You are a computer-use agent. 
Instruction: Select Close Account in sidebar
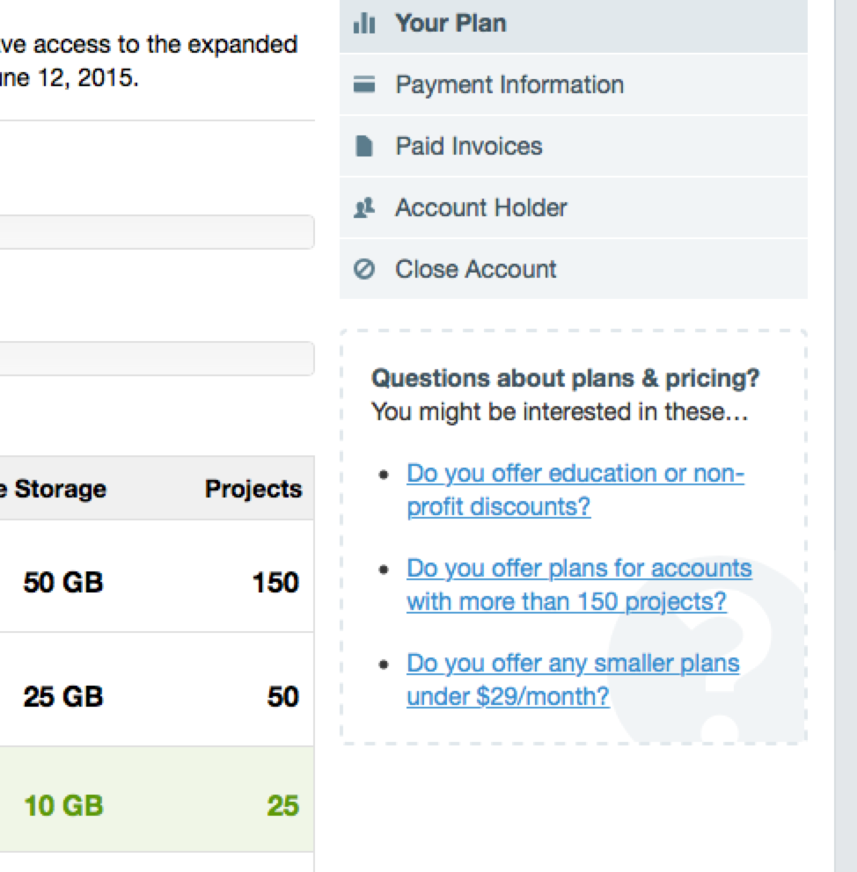(x=574, y=269)
